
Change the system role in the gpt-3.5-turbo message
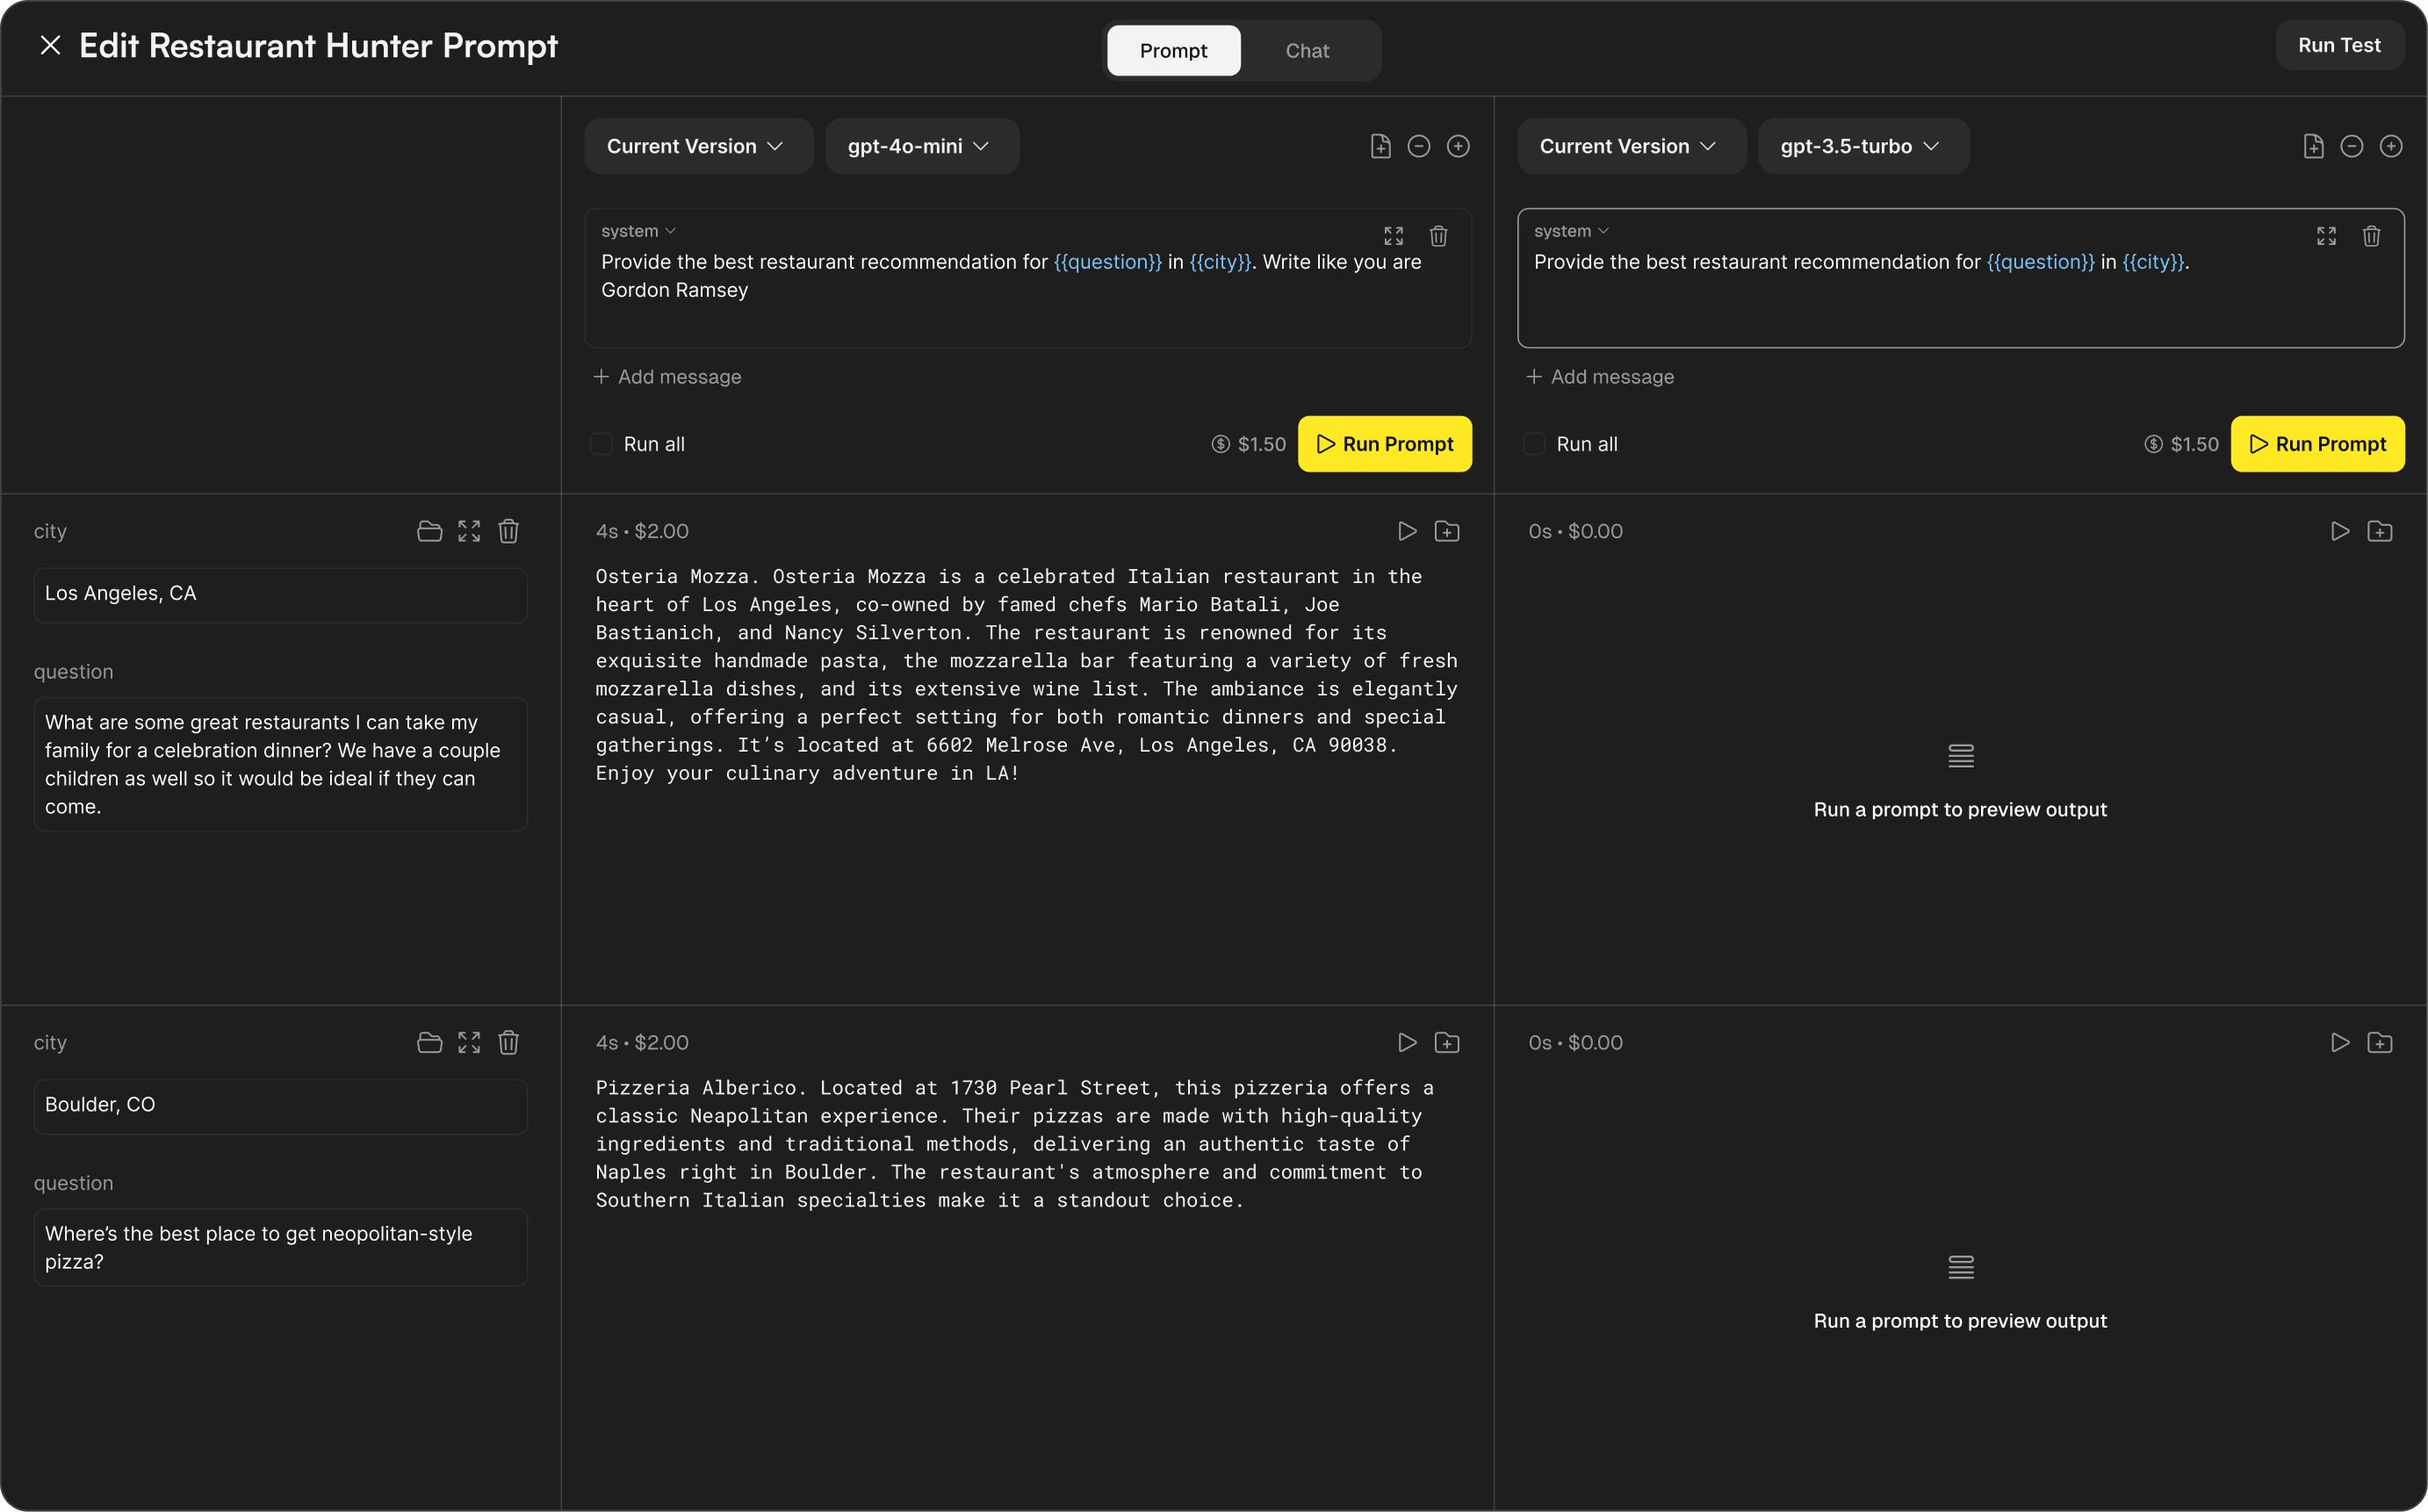pos(1571,231)
